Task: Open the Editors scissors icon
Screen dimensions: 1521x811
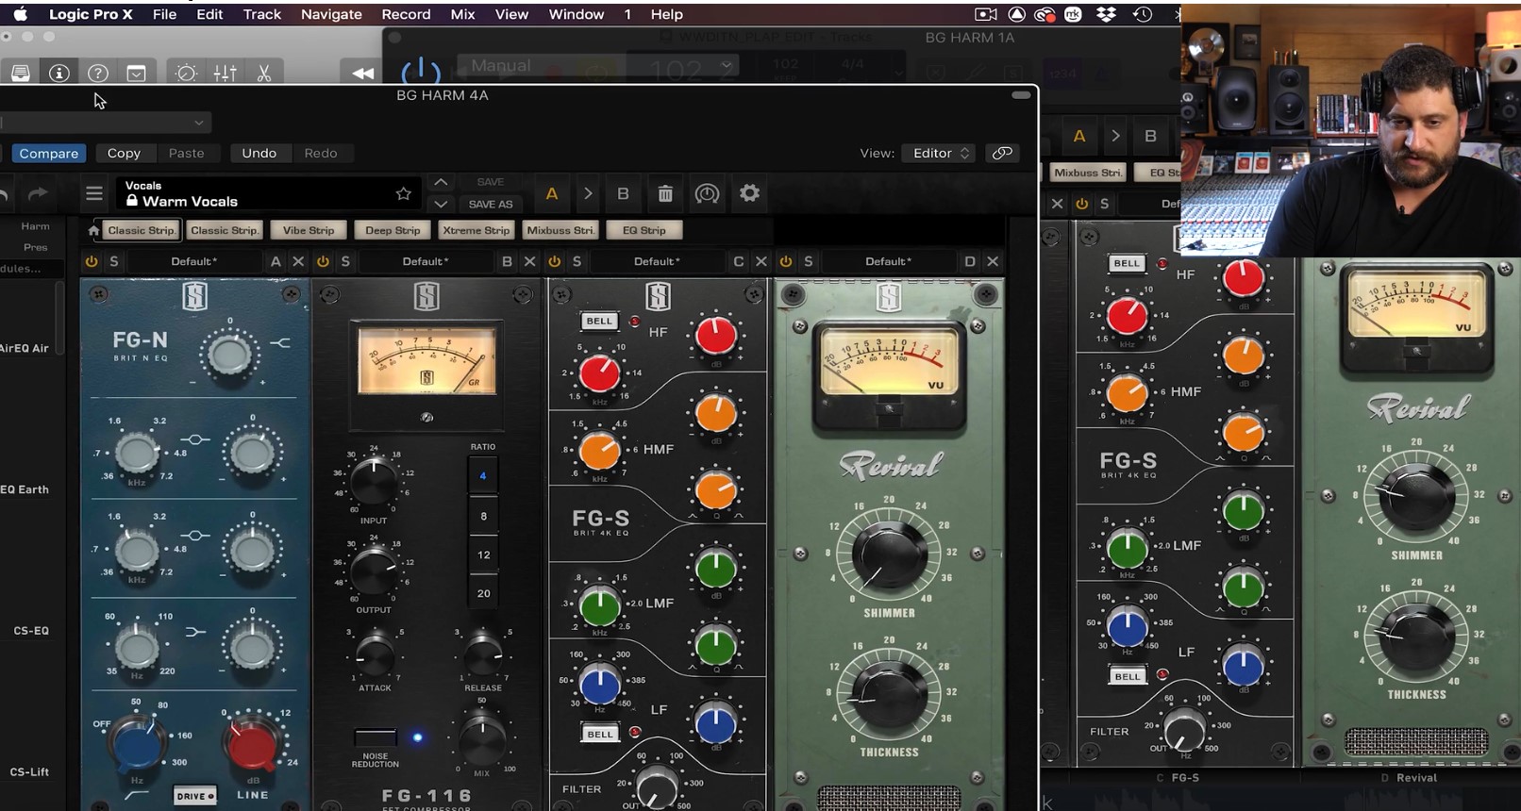Action: coord(264,73)
